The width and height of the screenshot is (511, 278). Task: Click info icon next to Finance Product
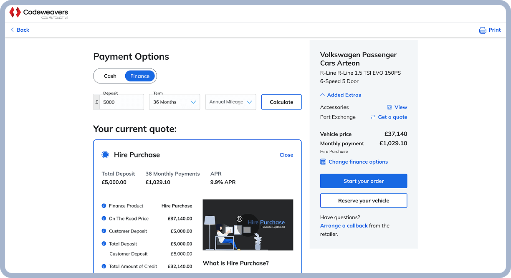[x=104, y=206]
